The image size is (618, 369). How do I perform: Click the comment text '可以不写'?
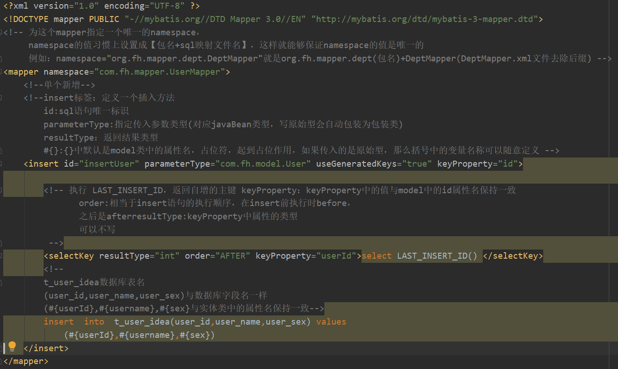(x=97, y=229)
